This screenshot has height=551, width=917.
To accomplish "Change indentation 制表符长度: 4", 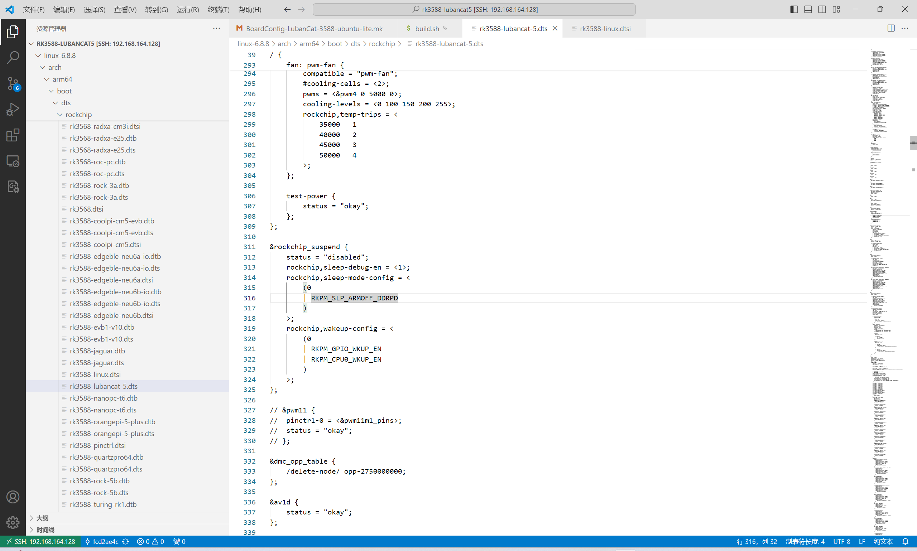I will click(805, 541).
